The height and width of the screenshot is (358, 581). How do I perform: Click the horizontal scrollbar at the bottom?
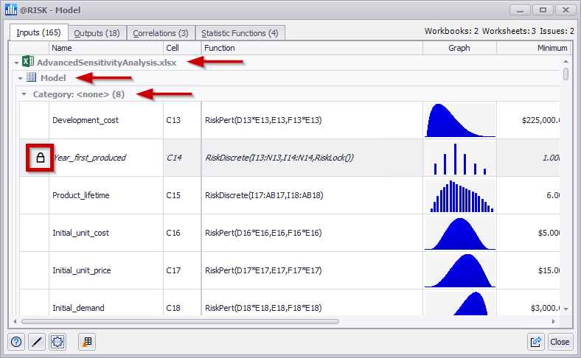coord(180,322)
